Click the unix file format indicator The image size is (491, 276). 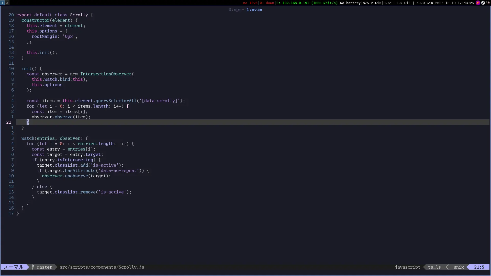459,267
